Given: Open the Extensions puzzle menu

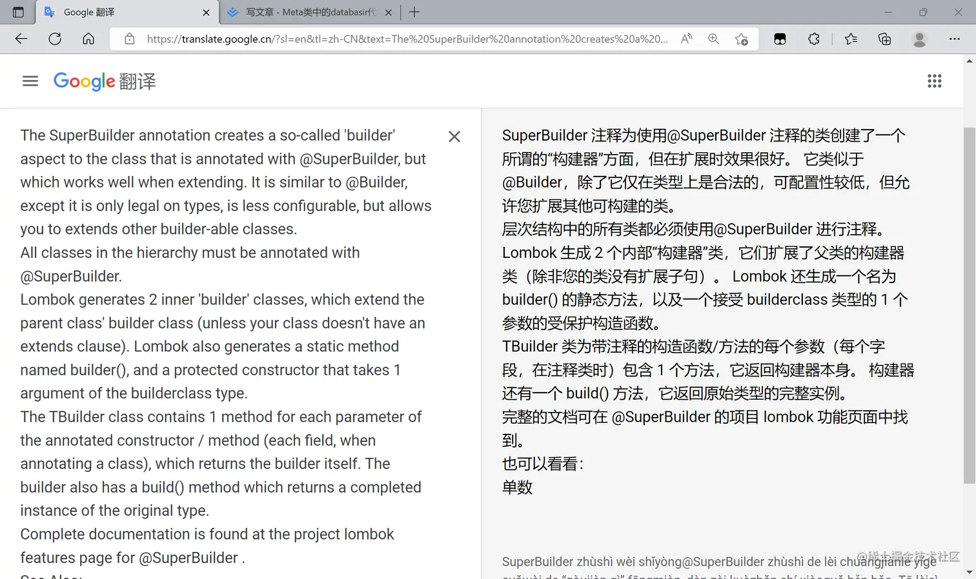Looking at the screenshot, I should pos(814,39).
